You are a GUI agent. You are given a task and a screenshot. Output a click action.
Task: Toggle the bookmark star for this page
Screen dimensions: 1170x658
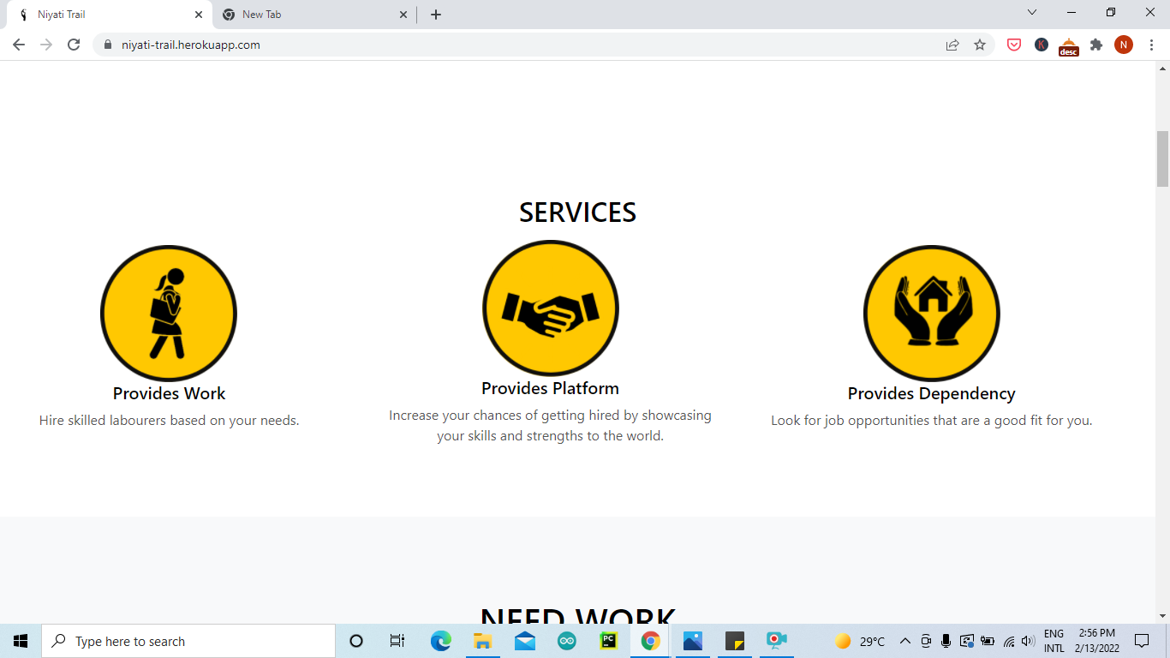coord(980,45)
